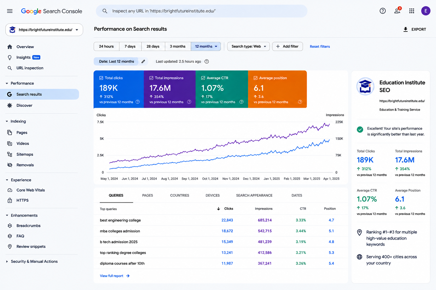The width and height of the screenshot is (436, 290).
Task: Open the 12 months date range dropdown
Action: tap(206, 46)
